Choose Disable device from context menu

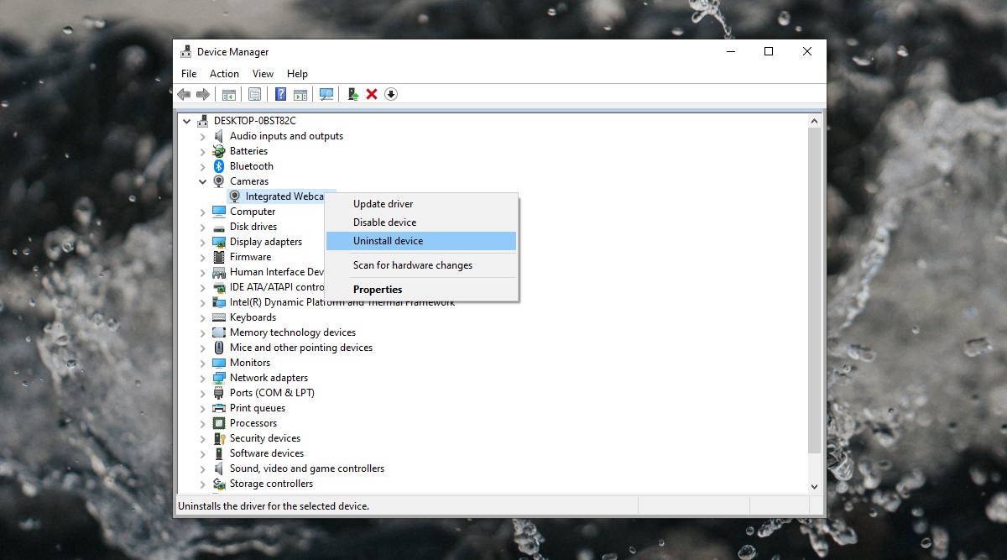pyautogui.click(x=421, y=222)
